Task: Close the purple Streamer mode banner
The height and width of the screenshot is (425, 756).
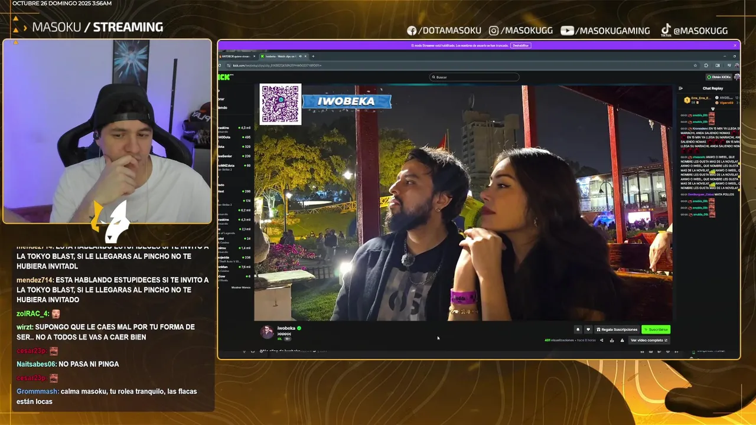Action: [x=735, y=45]
